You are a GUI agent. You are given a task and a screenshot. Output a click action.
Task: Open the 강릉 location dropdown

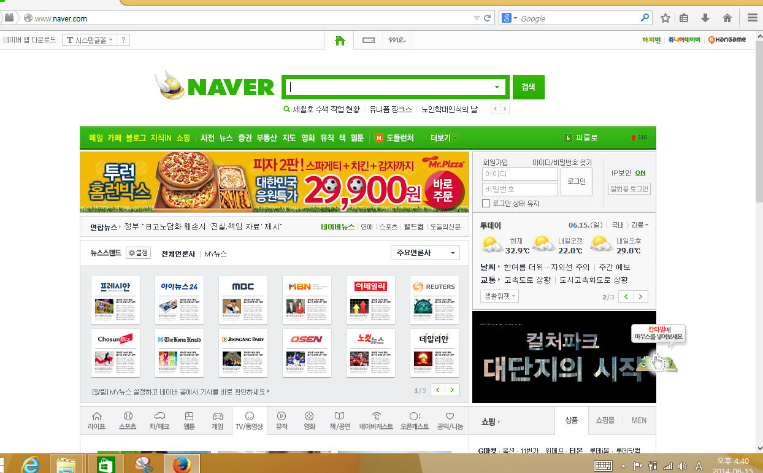click(640, 225)
